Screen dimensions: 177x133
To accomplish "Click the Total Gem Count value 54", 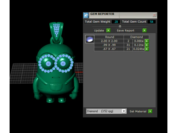I will pyautogui.click(x=152, y=22).
